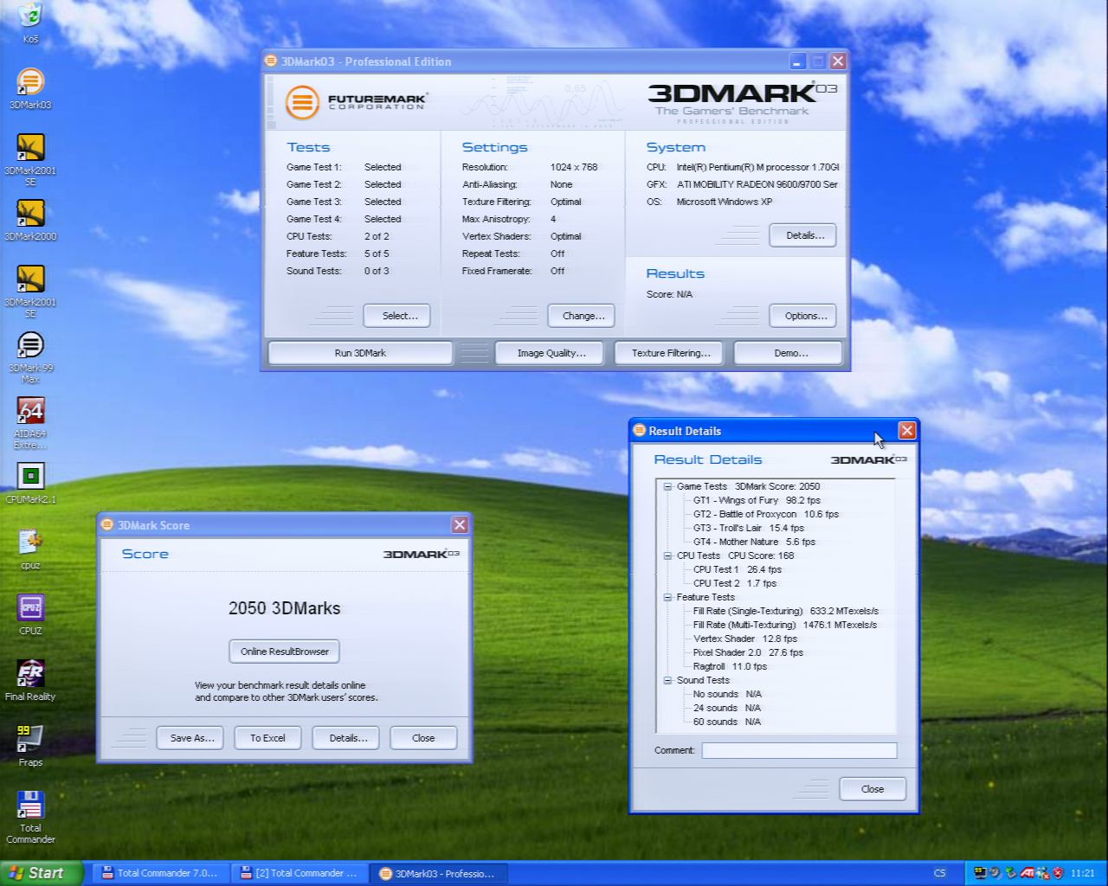Open the Windows Start menu
The height and width of the screenshot is (886, 1108).
pos(40,873)
